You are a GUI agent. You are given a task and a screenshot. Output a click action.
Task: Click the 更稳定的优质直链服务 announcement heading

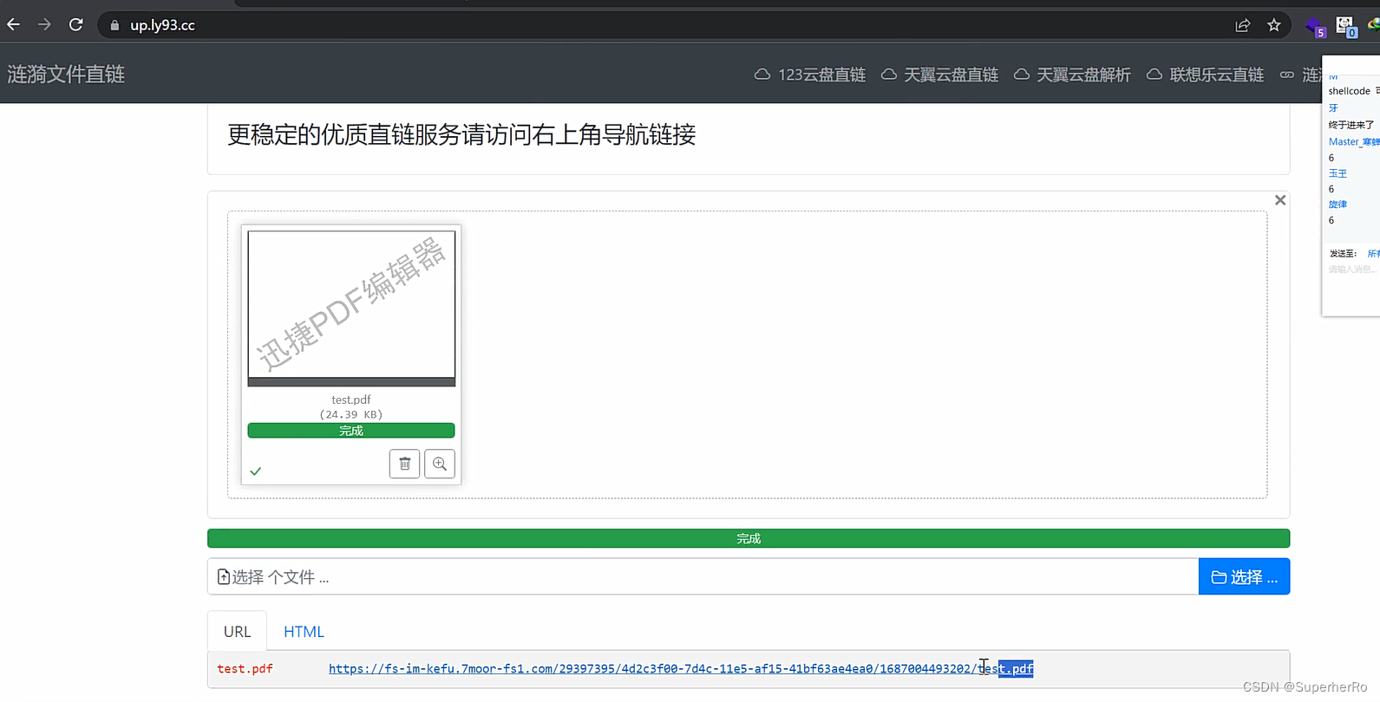(461, 134)
